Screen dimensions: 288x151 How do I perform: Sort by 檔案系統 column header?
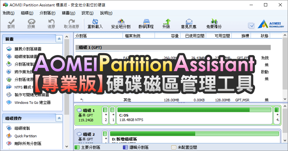click(139, 36)
